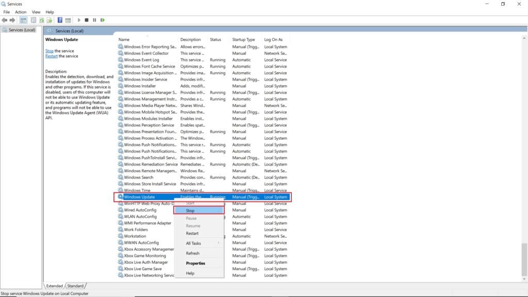Click the Refresh toolbar icon
Screen dimensions: 528x297
(42, 20)
